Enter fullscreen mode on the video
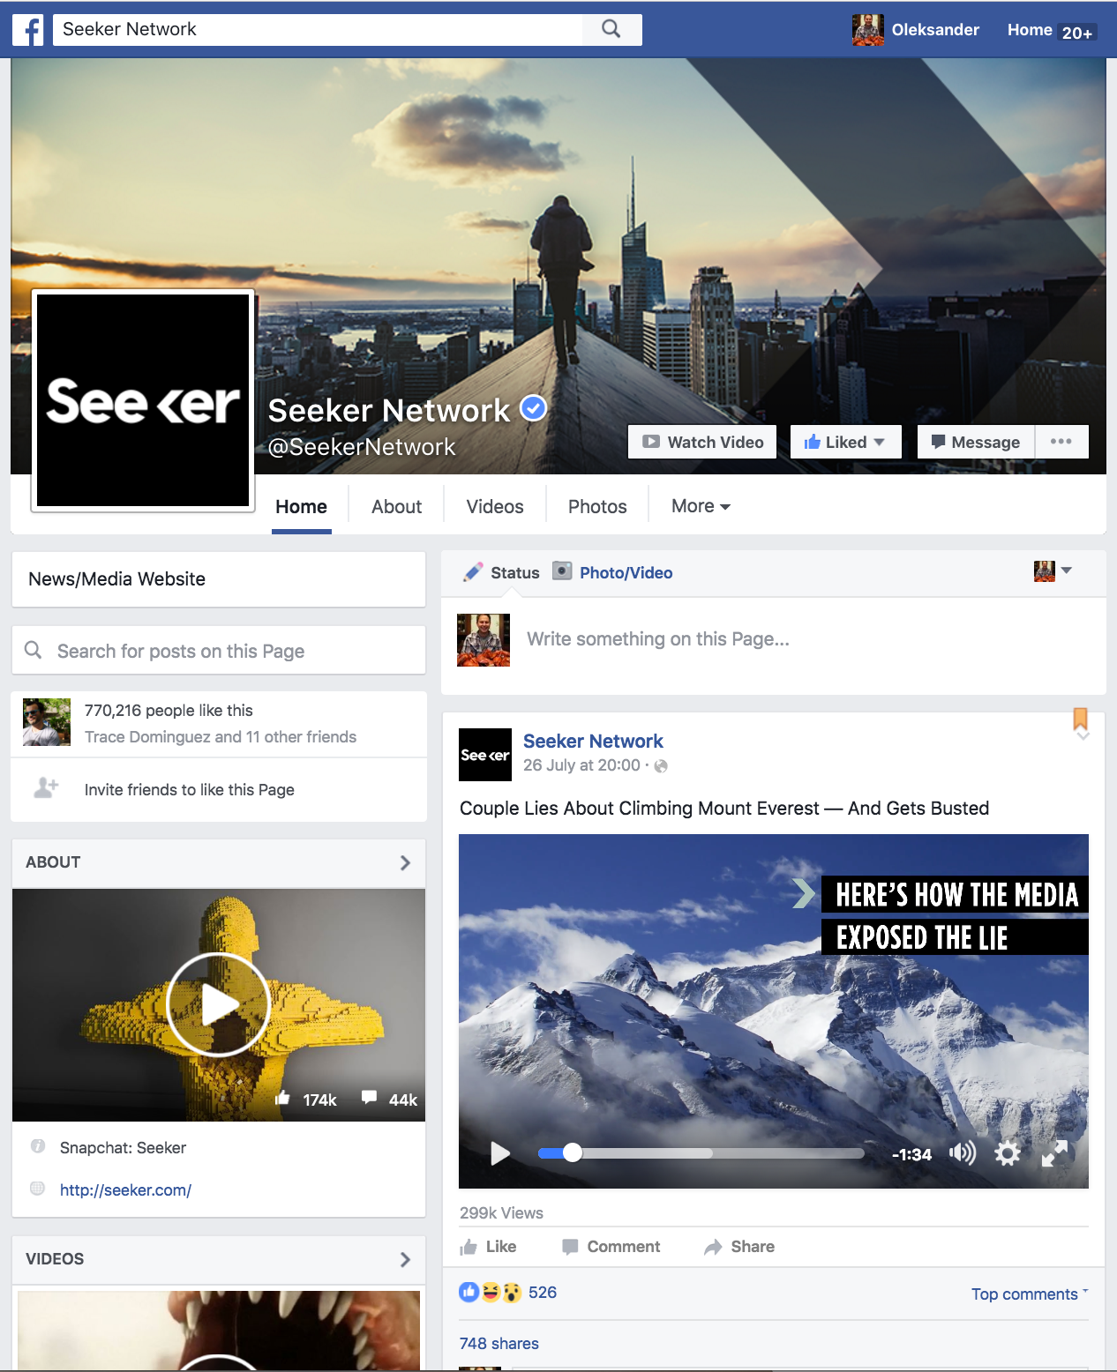This screenshot has height=1372, width=1117. tap(1054, 1153)
